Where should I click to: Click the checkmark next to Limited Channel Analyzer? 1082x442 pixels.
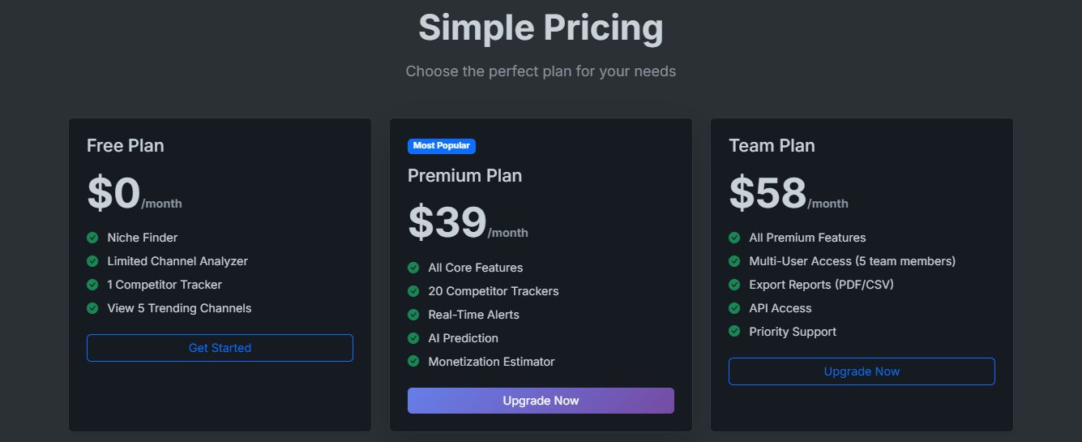pyautogui.click(x=92, y=261)
